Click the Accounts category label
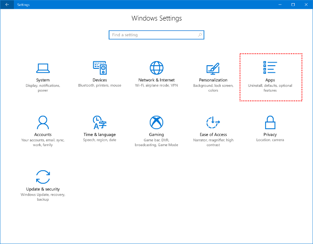This screenshot has height=244, width=313. coord(43,135)
